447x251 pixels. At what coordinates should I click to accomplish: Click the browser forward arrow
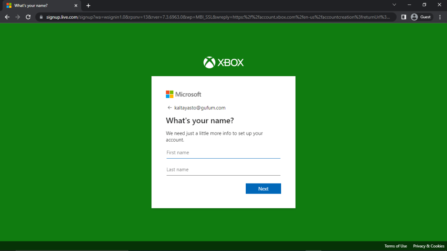[x=17, y=17]
